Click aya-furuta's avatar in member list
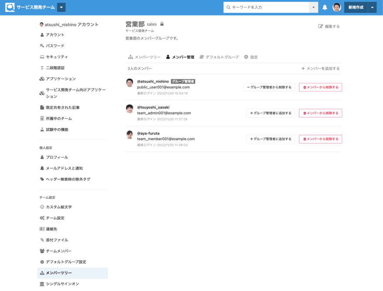383x291 pixels. (x=130, y=134)
